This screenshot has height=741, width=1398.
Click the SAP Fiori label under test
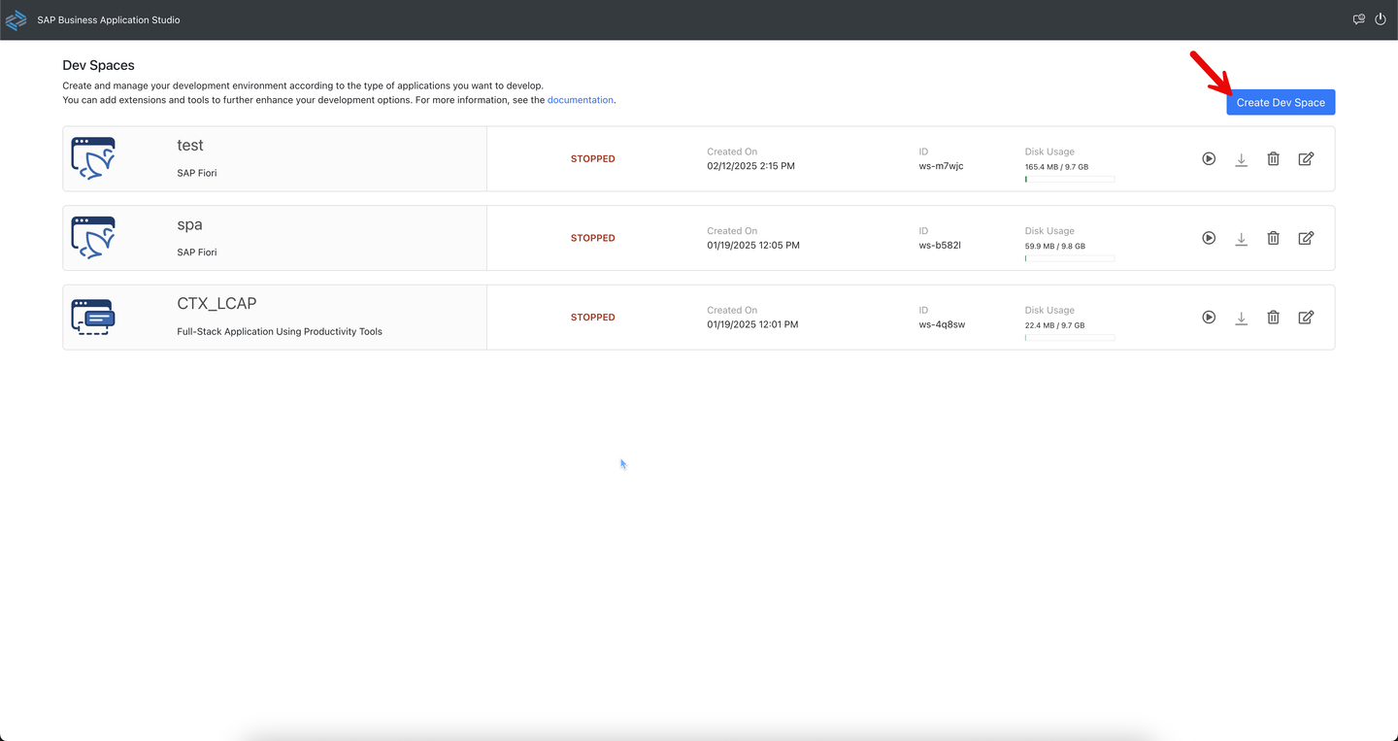197,173
